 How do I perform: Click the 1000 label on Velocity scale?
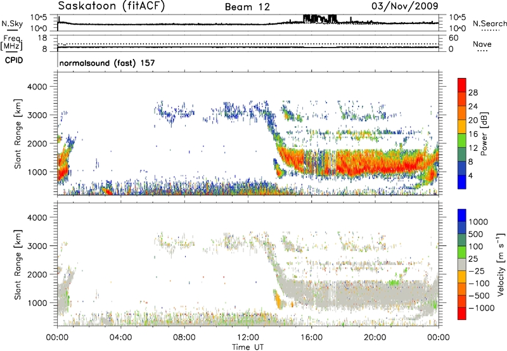click(x=478, y=222)
